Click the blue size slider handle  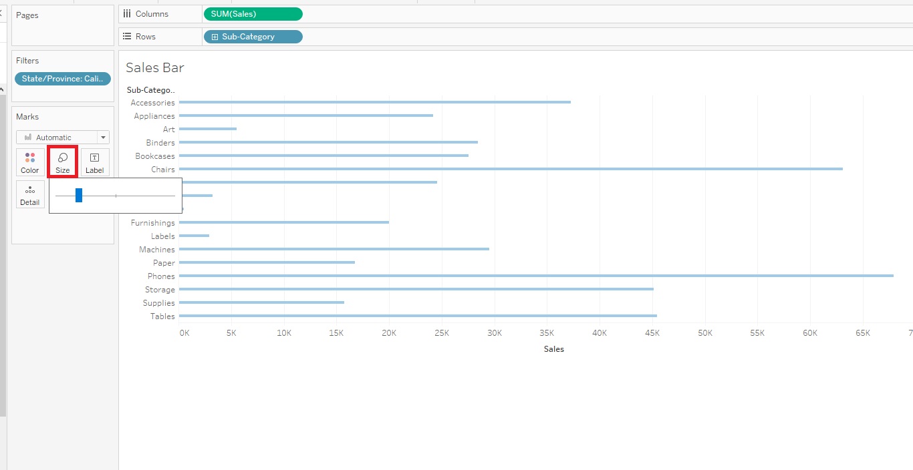point(79,195)
